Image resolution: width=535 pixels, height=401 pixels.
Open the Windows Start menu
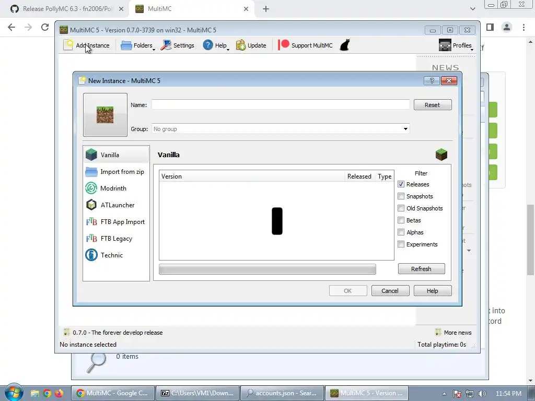click(x=14, y=392)
